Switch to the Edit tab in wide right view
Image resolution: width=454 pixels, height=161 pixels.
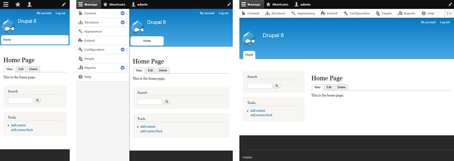pos(329,87)
